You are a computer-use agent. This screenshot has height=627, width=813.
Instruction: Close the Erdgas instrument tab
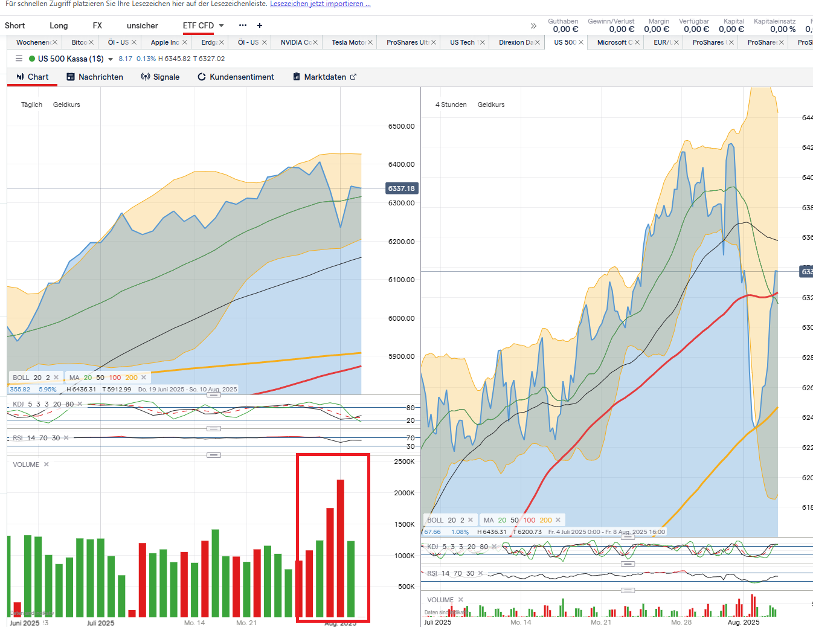[x=222, y=42]
